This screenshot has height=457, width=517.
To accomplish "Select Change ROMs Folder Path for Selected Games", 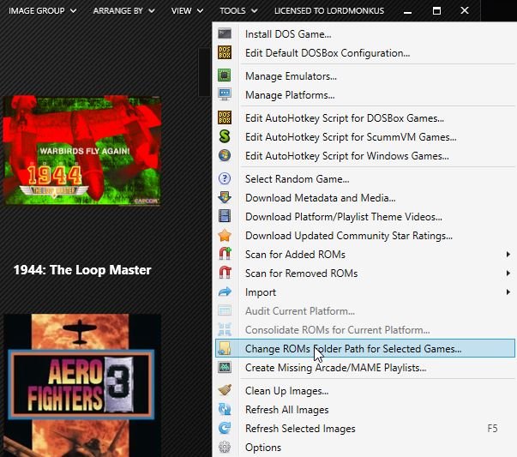I will click(364, 348).
